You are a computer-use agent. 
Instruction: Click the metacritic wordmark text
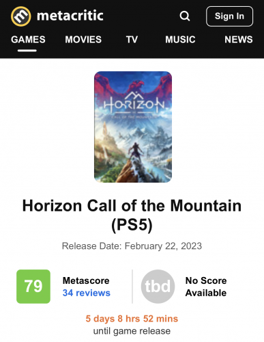click(70, 16)
